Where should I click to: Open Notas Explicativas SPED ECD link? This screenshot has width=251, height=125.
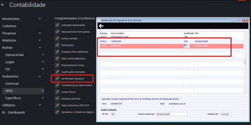(x=75, y=106)
